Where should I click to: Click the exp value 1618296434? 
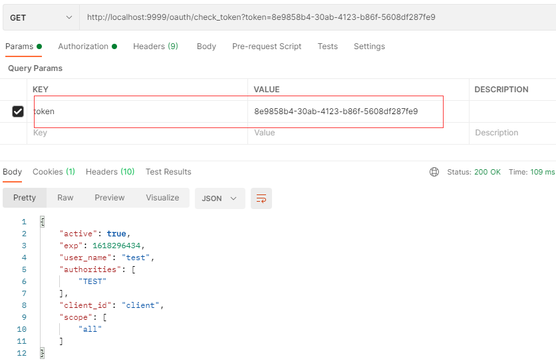116,246
